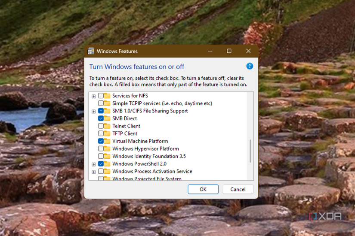
Task: Select the Services for NFS label
Action: (130, 96)
